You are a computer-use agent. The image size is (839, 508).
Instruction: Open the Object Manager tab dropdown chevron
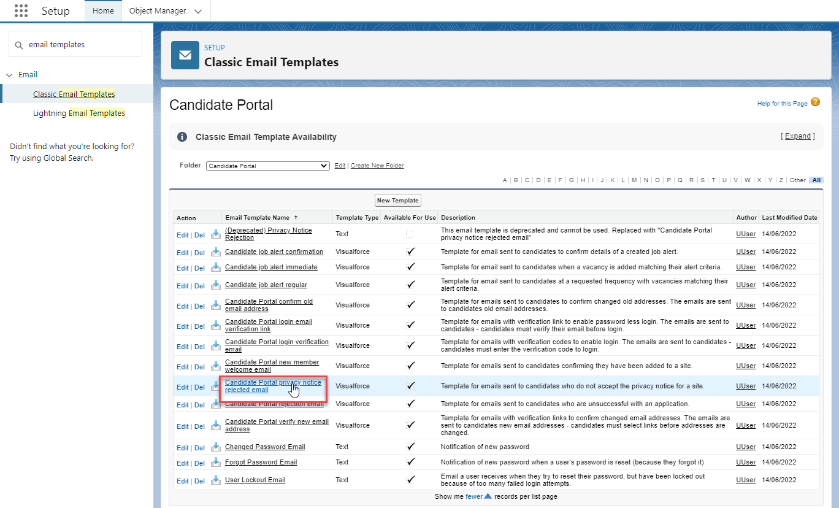tap(197, 11)
